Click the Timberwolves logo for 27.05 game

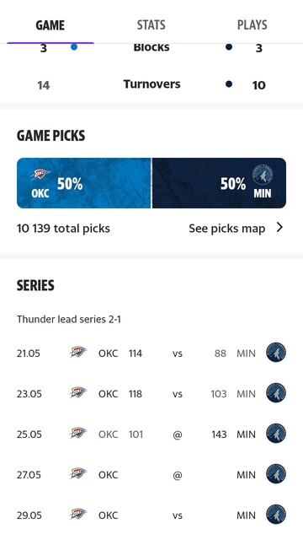point(276,474)
